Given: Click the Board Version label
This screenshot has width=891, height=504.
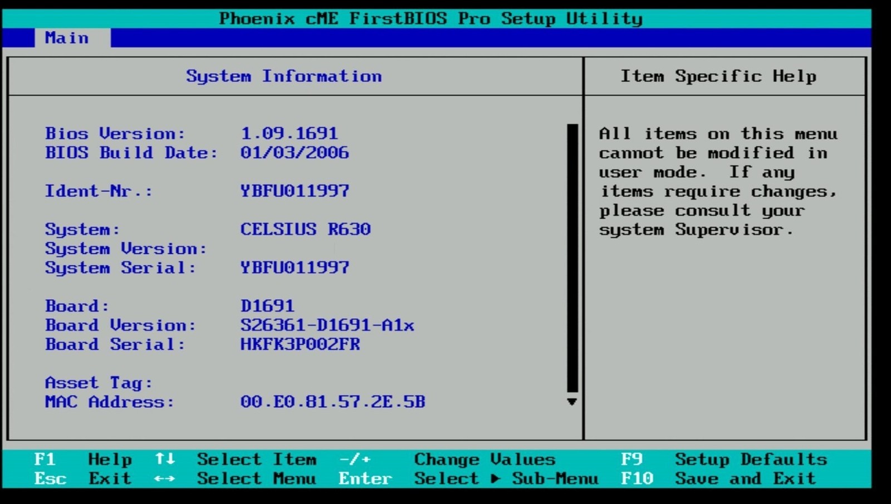Looking at the screenshot, I should (120, 325).
